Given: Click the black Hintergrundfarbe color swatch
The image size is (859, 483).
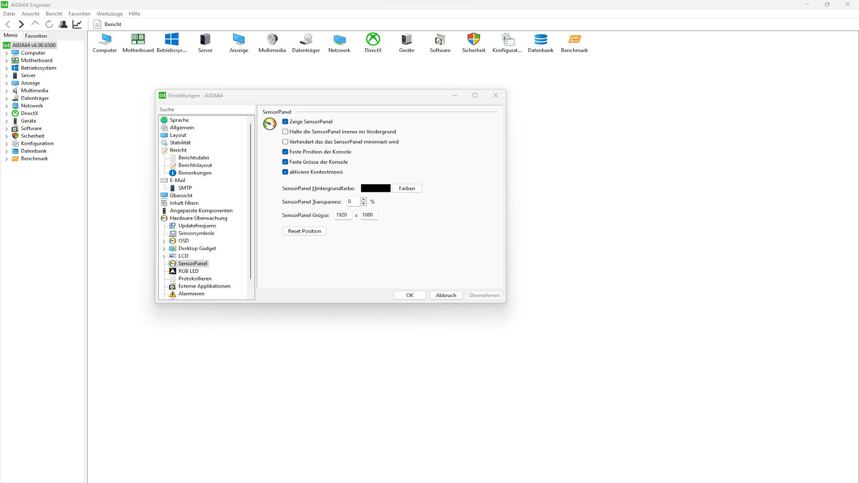Looking at the screenshot, I should point(375,188).
